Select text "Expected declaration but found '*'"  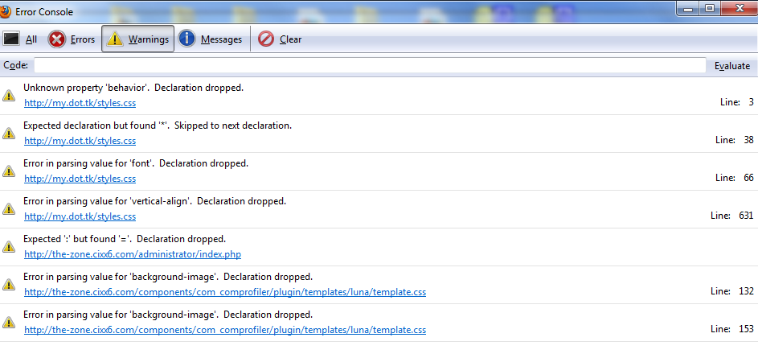pos(96,126)
